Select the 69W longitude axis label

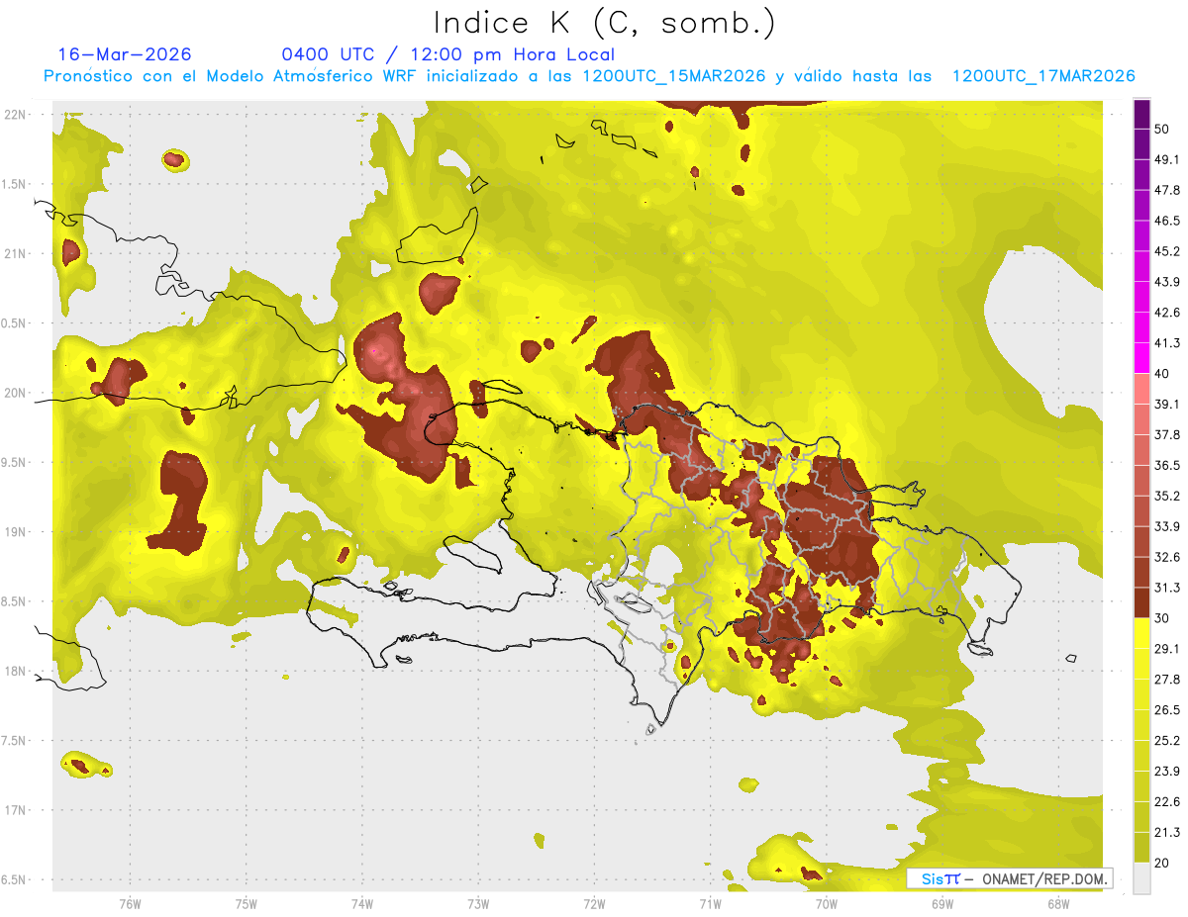[x=941, y=904]
